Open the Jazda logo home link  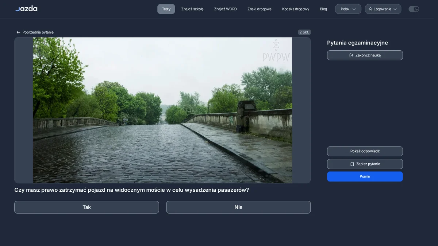coord(26,9)
